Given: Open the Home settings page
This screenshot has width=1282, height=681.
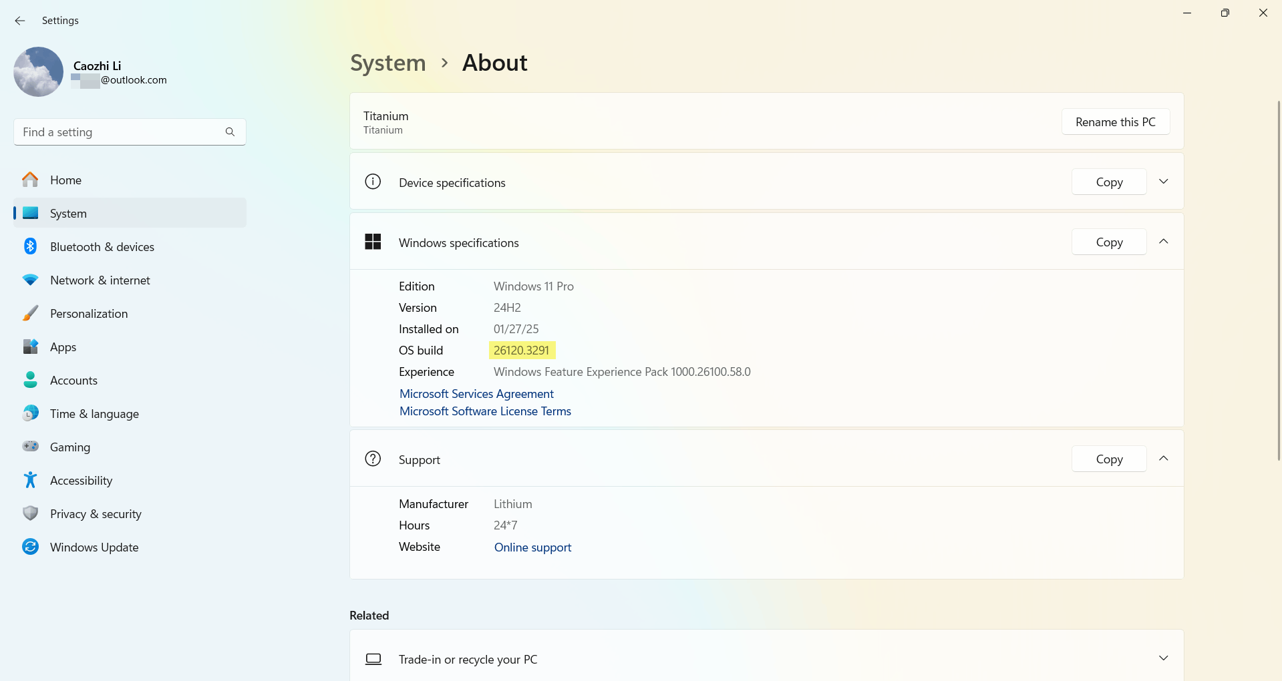Looking at the screenshot, I should pyautogui.click(x=130, y=180).
